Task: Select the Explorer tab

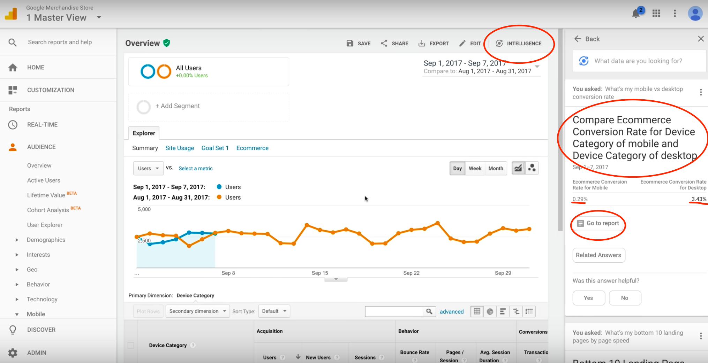Action: (x=144, y=133)
